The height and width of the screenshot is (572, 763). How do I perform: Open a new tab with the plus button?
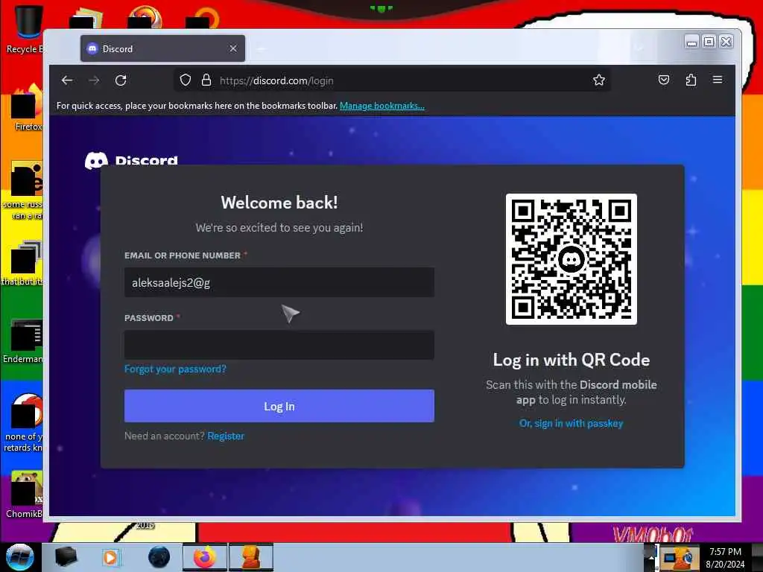[x=261, y=48]
